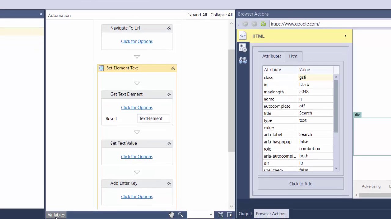This screenshot has width=391, height=219.
Task: Click the pin icon on left panel
Action: tap(41, 14)
